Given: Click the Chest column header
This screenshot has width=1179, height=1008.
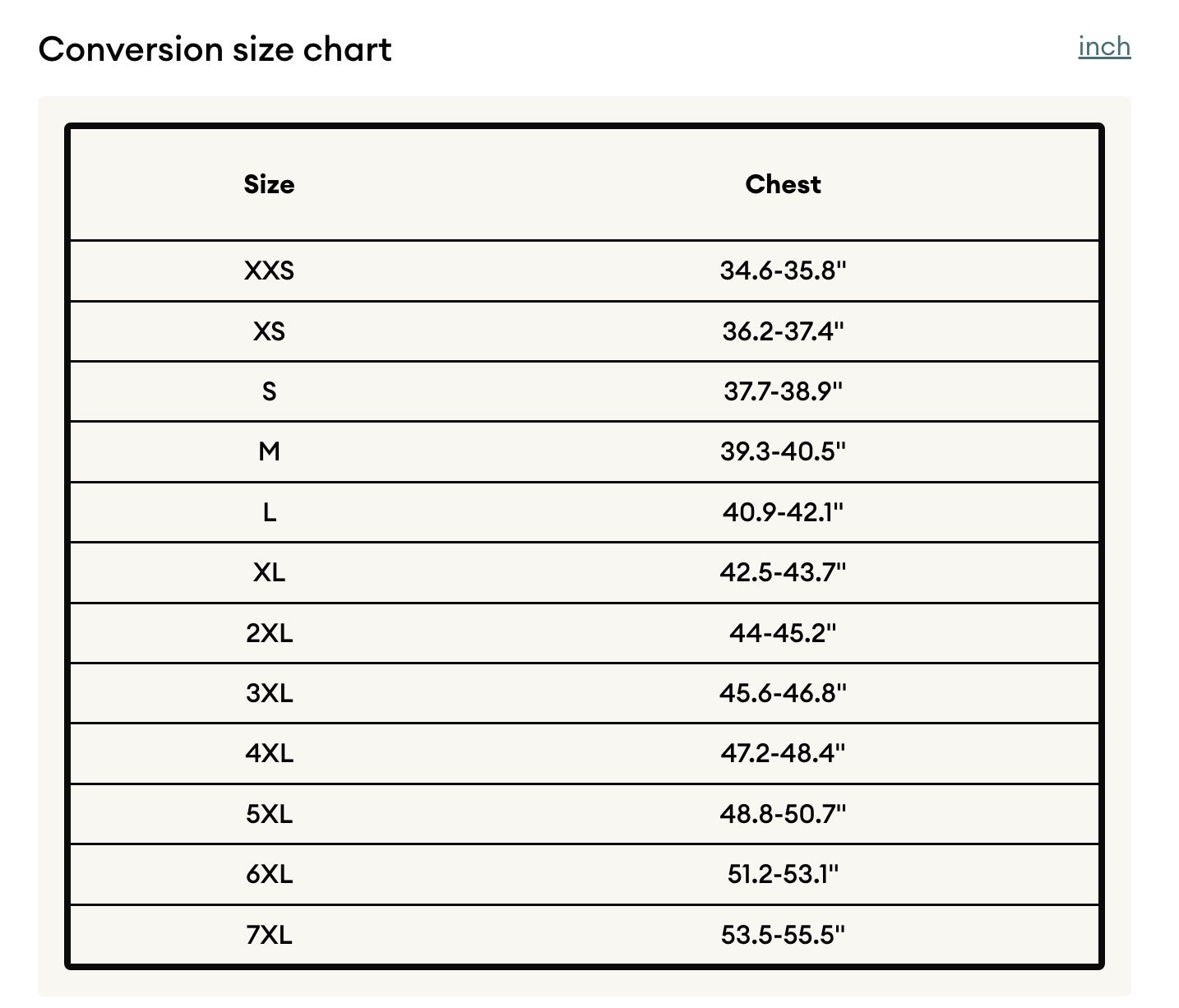Looking at the screenshot, I should click(x=783, y=184).
